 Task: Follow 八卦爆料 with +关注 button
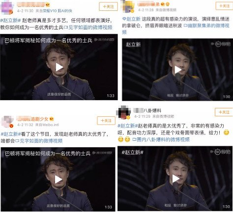coord(224,112)
